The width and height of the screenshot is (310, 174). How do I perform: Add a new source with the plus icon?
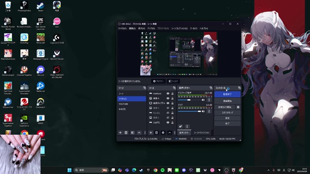(x=151, y=132)
